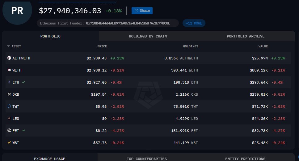
Task: Open the TWT asset name
Action: tap(16, 107)
